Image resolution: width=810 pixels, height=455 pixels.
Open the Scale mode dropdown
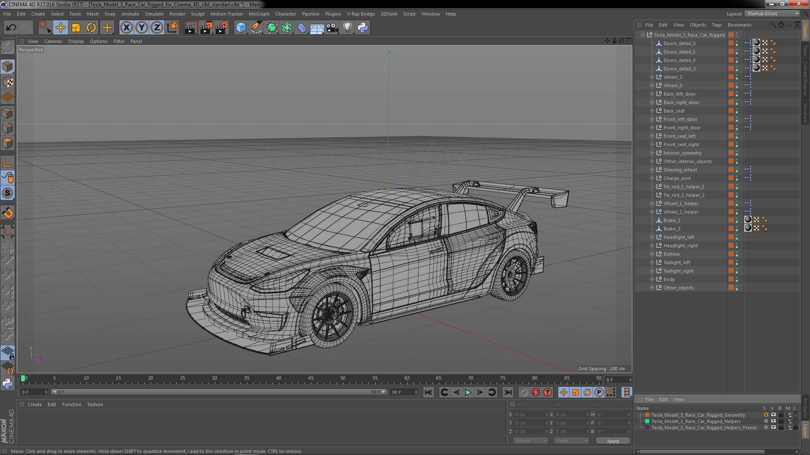coord(572,441)
